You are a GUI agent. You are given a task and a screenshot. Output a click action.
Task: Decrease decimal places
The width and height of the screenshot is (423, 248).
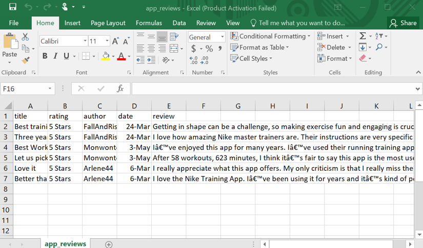204,60
